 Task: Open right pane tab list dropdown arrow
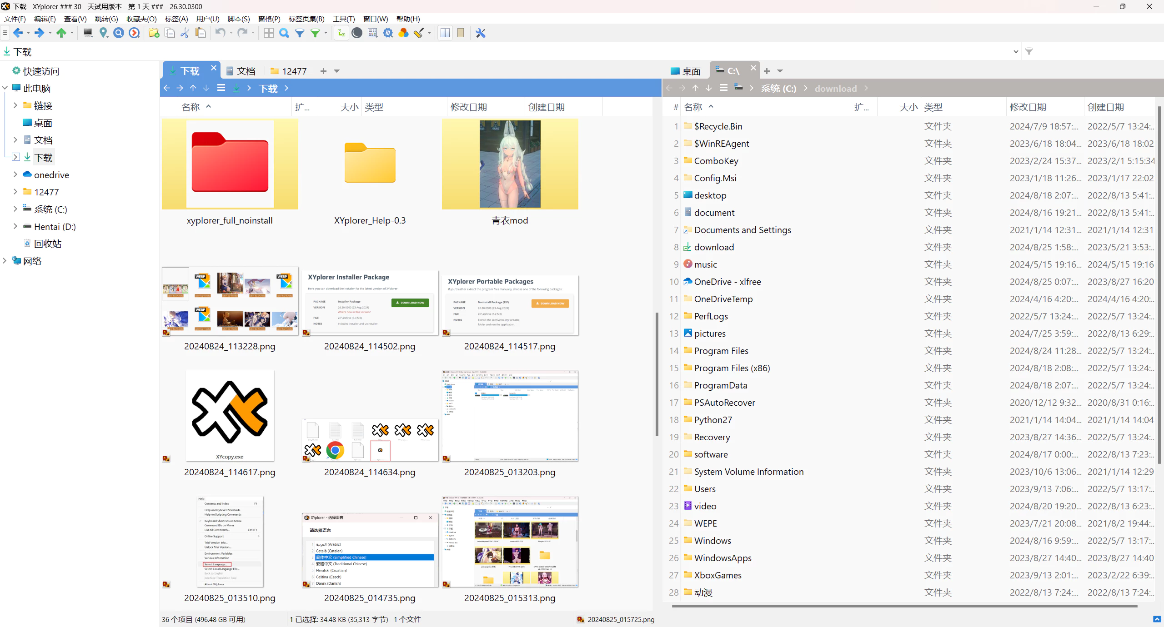pos(780,71)
